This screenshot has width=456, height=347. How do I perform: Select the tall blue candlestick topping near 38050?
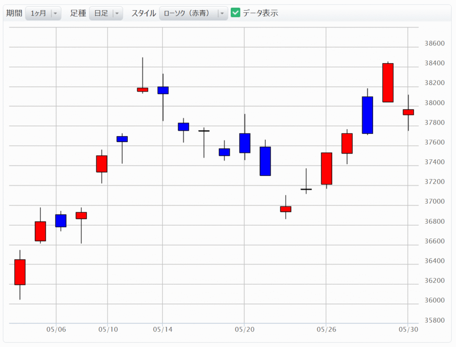point(367,115)
